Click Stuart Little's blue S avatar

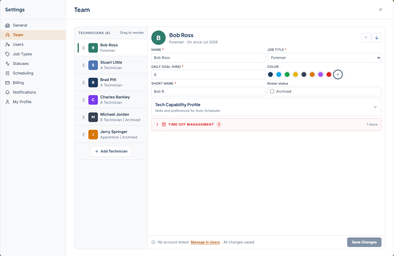[x=93, y=65]
